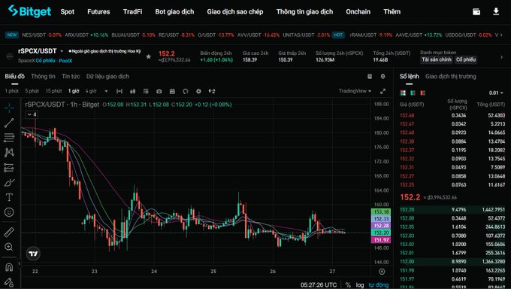The height and width of the screenshot is (289, 511).
Task: Open the Futures menu
Action: click(x=98, y=12)
